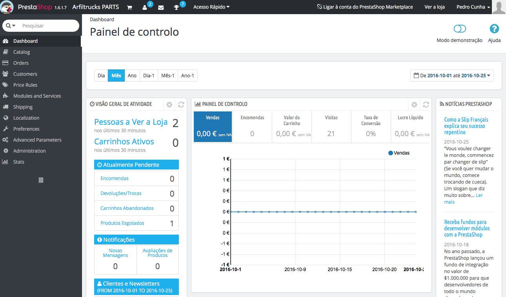Open the trophy icon with badge 7
506x297 pixels.
pyautogui.click(x=177, y=7)
